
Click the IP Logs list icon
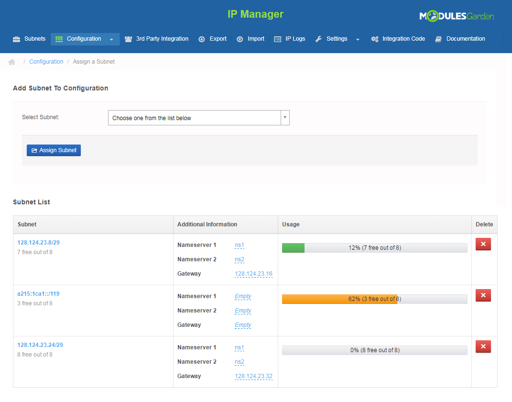tap(277, 39)
